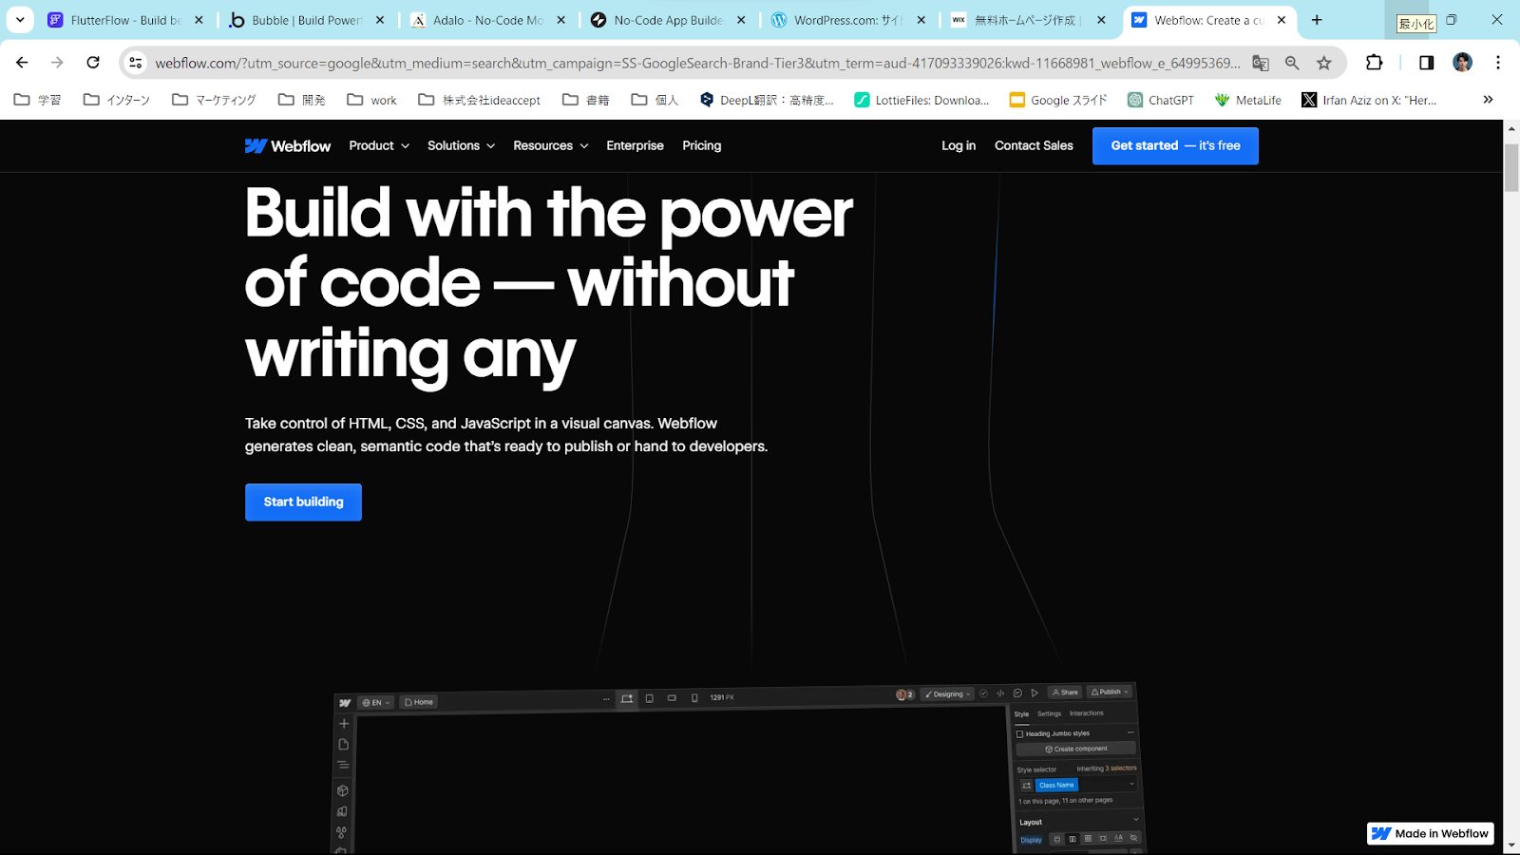Screen dimensions: 1520x855
Task: Click the Made in Webflow badge
Action: pos(1431,833)
